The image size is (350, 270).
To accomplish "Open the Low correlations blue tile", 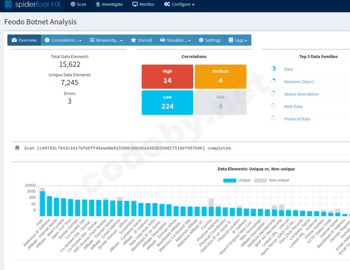I will click(167, 102).
